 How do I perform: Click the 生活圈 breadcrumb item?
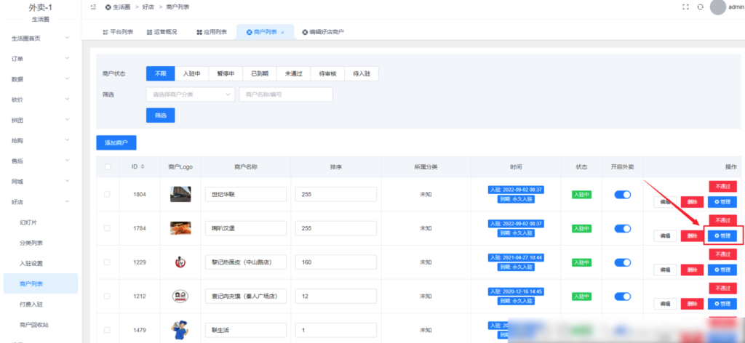pyautogui.click(x=119, y=7)
